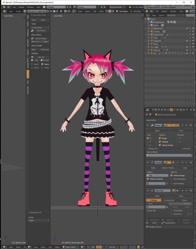Click Copy button of Decimate modifier

pos(181,196)
